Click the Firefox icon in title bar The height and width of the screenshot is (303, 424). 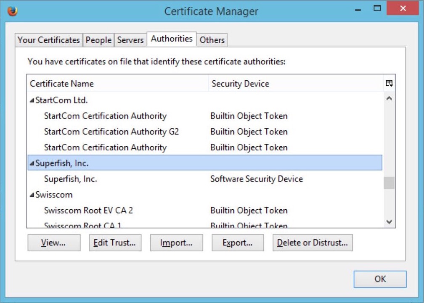(x=13, y=11)
